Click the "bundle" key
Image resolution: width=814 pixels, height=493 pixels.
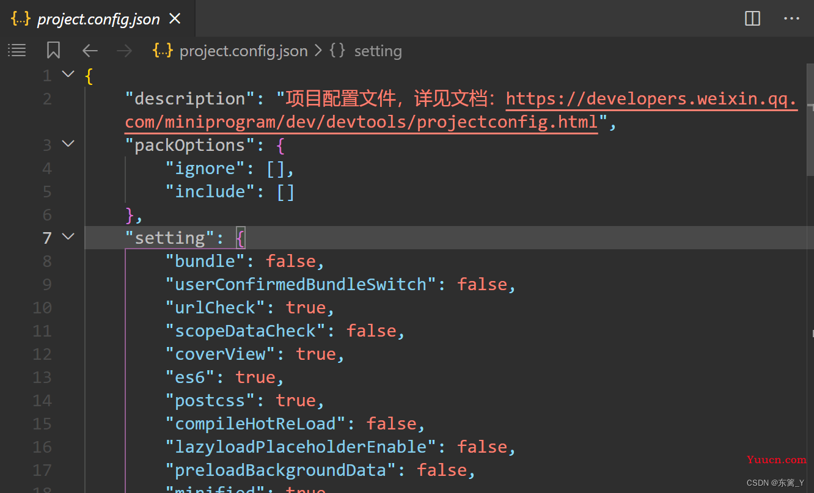205,261
